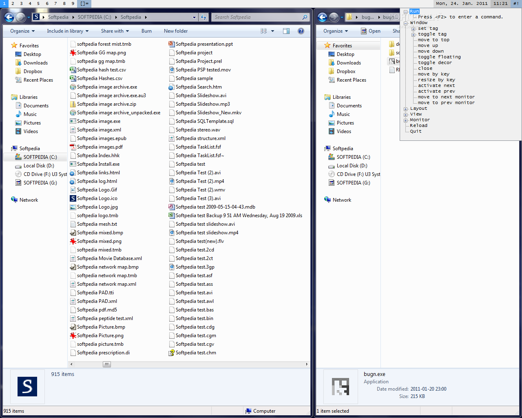Open the Help question mark icon
Viewport: 522px width, 418px height.
[x=301, y=31]
